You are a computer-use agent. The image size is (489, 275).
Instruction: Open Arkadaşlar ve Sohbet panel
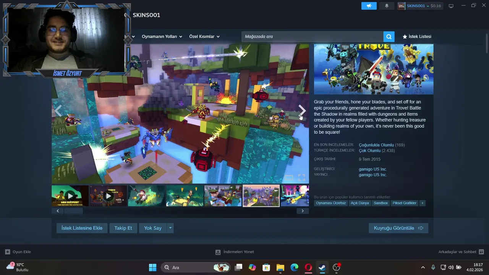(457, 252)
